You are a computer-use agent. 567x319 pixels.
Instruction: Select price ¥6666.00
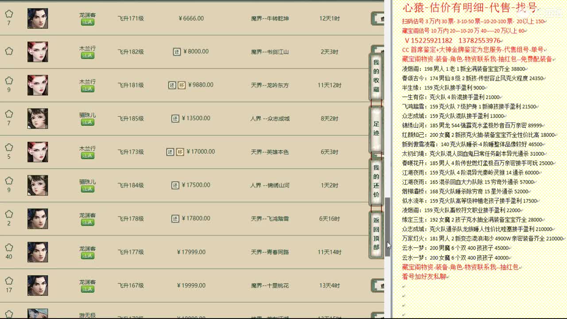tap(191, 18)
